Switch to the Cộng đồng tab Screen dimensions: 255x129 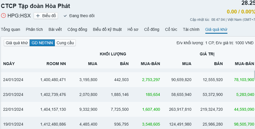77,29
